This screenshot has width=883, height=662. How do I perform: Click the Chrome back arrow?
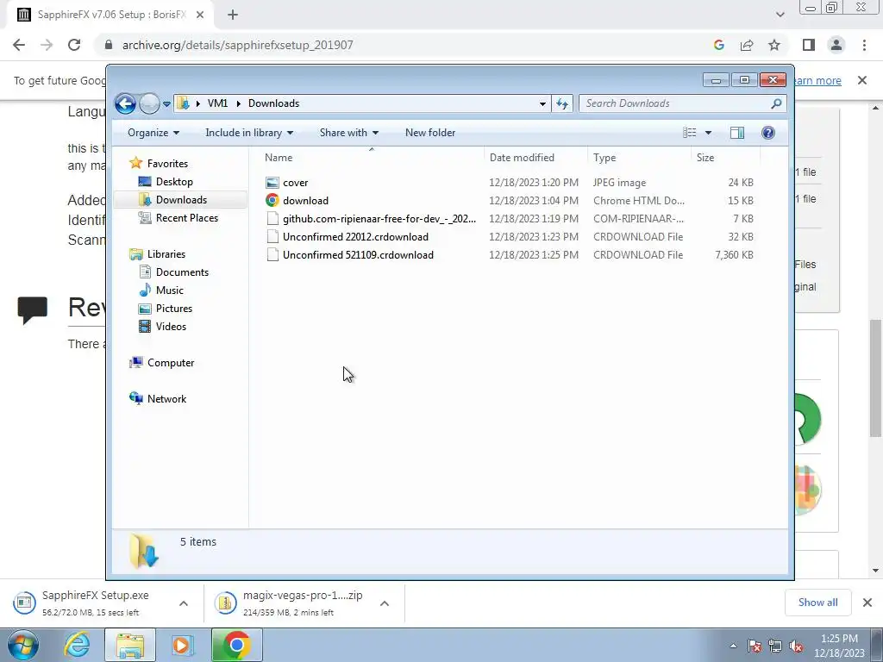point(19,45)
